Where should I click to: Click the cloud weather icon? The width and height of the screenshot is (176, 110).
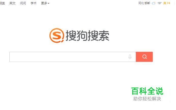tap(153, 3)
